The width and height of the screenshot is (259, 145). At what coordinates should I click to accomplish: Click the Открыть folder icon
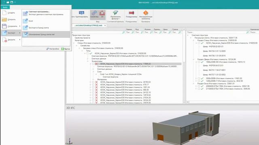pos(4,20)
